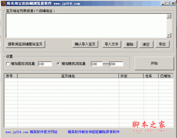Screen dimensions: 177x138
Task: Click the 已增加 column header
Action: 166,76
